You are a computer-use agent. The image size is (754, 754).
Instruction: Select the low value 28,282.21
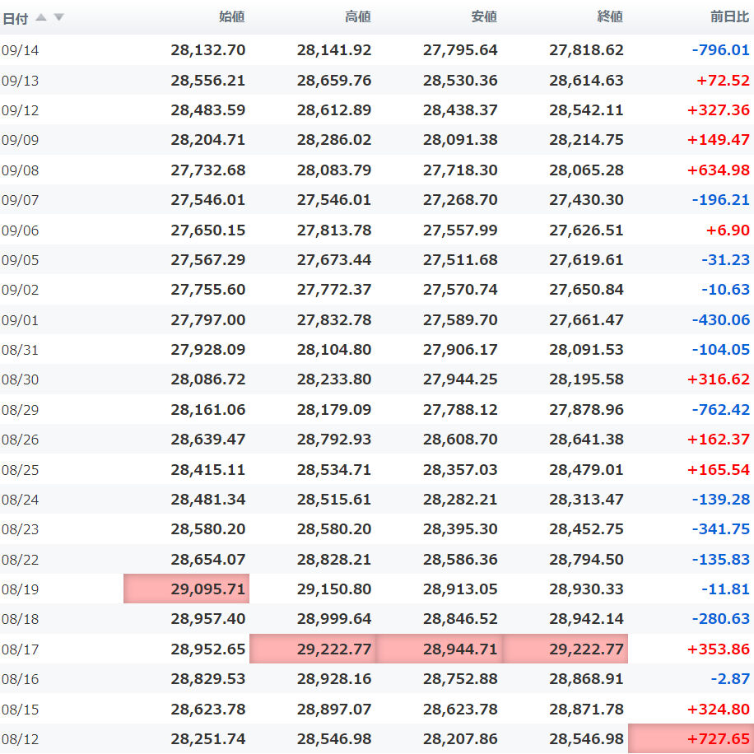pyautogui.click(x=460, y=500)
